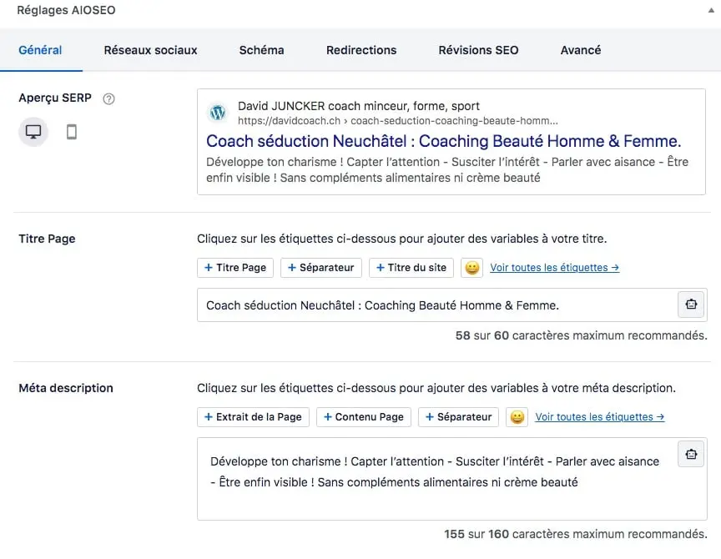Open 'Voir toutes les étiquettes' under Méta description
The width and height of the screenshot is (721, 559).
[600, 417]
